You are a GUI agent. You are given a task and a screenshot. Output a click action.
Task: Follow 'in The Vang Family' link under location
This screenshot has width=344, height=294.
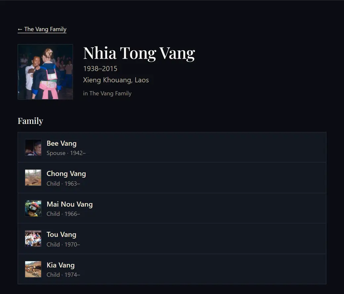107,93
